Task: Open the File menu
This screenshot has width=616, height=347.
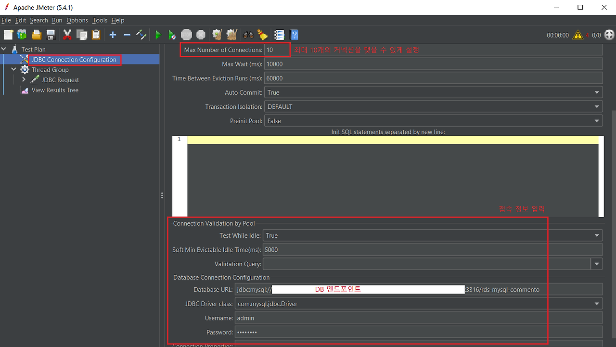Action: coord(6,20)
